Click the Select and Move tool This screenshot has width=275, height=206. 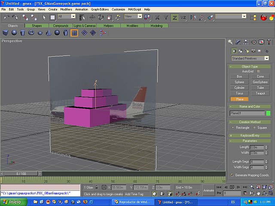[x=92, y=17]
